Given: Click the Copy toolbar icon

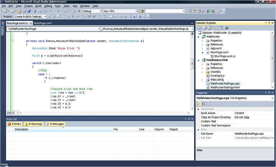Looking at the screenshot, I should click(x=40, y=11).
